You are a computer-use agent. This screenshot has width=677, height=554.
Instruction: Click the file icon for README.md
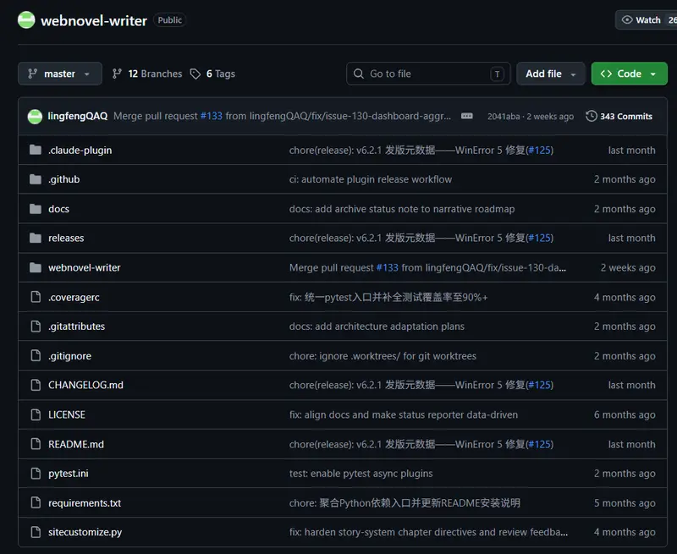[x=36, y=444]
